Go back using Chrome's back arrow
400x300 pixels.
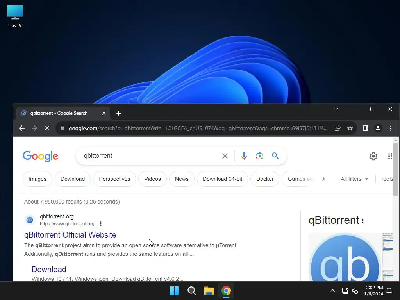(22, 128)
